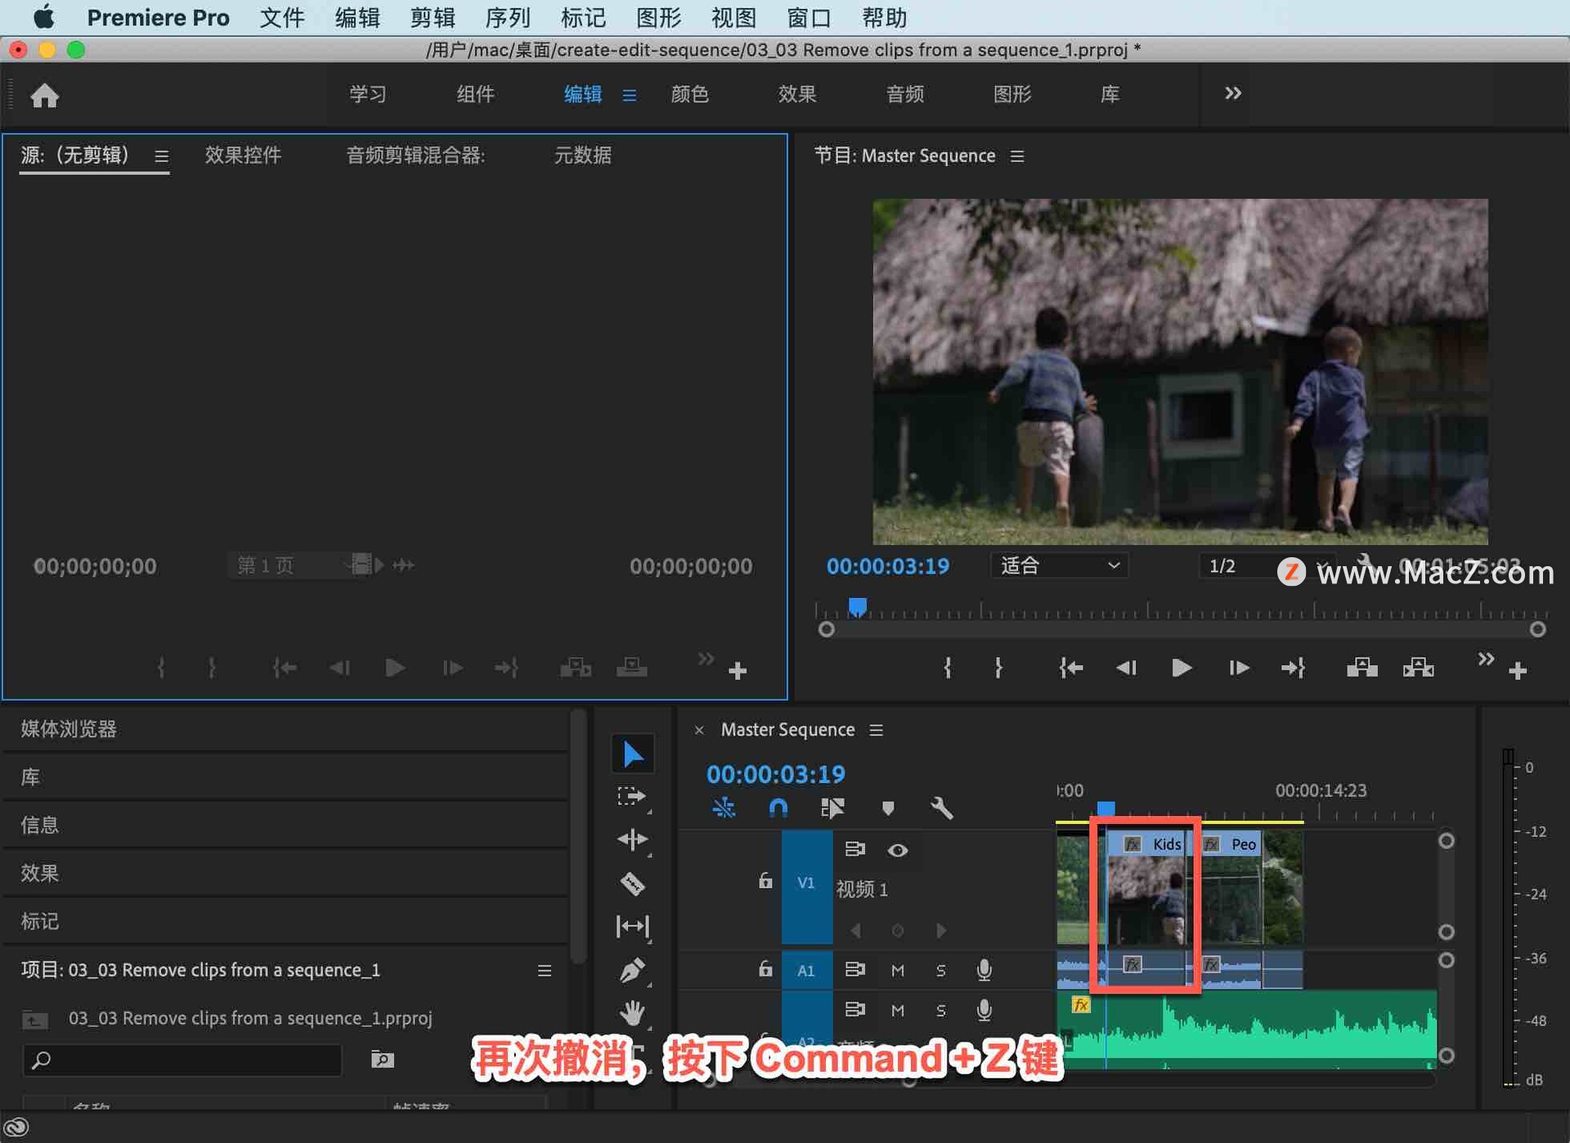The height and width of the screenshot is (1143, 1570).
Task: Open 标记 panel
Action: point(39,921)
